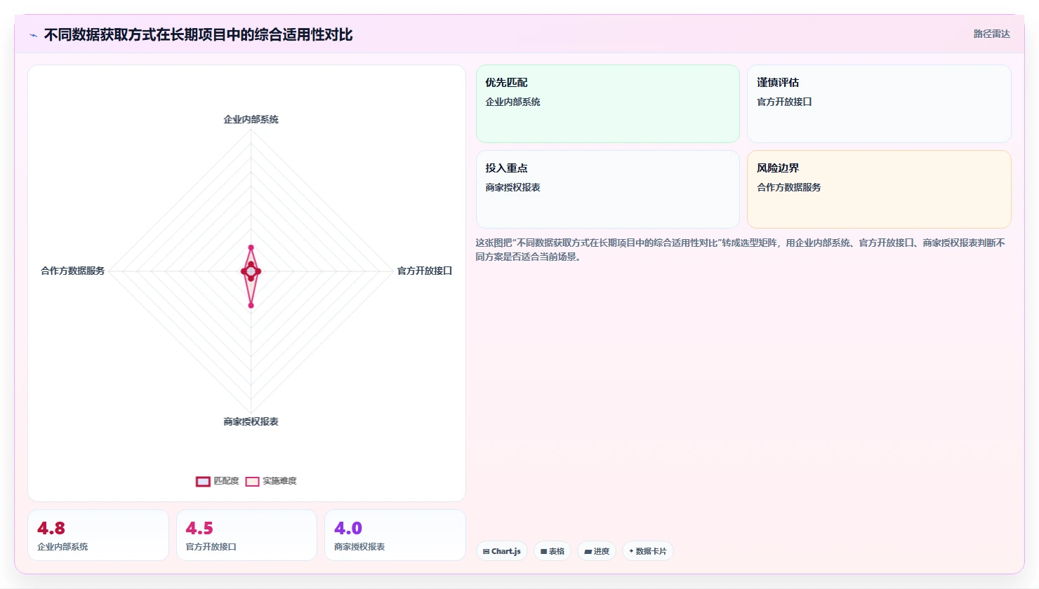Screen dimensions: 1039x589
Task: Click 商家授权报表 text in 投入重点 card
Action: click(513, 187)
